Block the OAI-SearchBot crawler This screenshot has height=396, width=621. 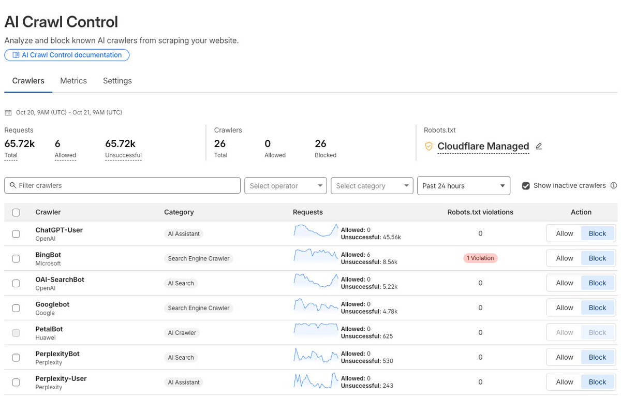tap(597, 283)
